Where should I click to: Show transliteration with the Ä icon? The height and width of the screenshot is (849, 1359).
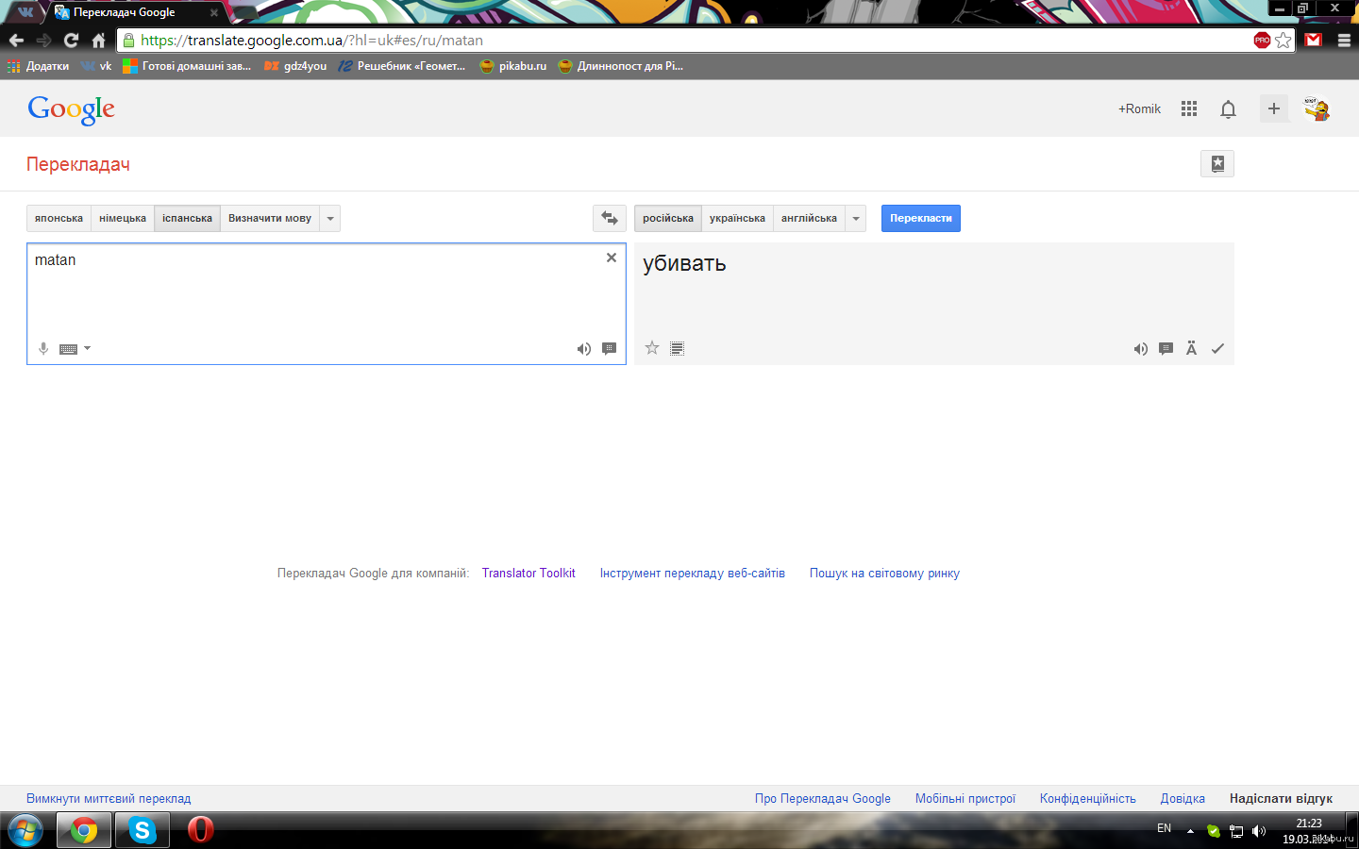[1192, 348]
